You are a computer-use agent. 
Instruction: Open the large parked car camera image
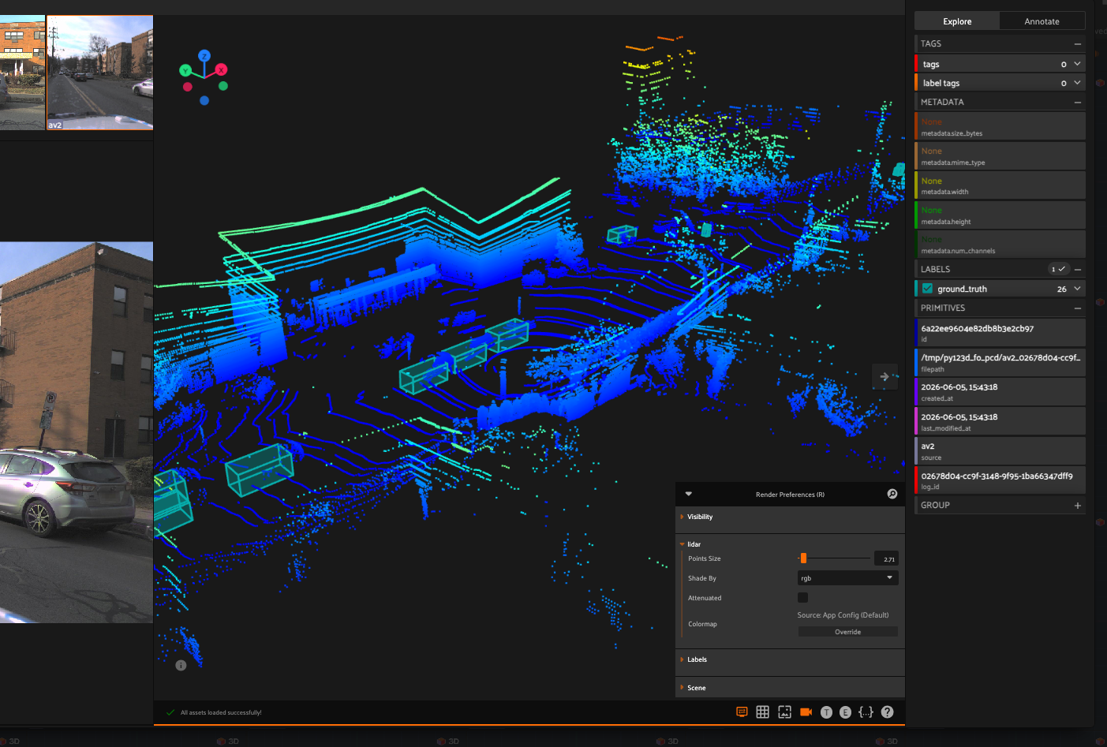pyautogui.click(x=77, y=432)
